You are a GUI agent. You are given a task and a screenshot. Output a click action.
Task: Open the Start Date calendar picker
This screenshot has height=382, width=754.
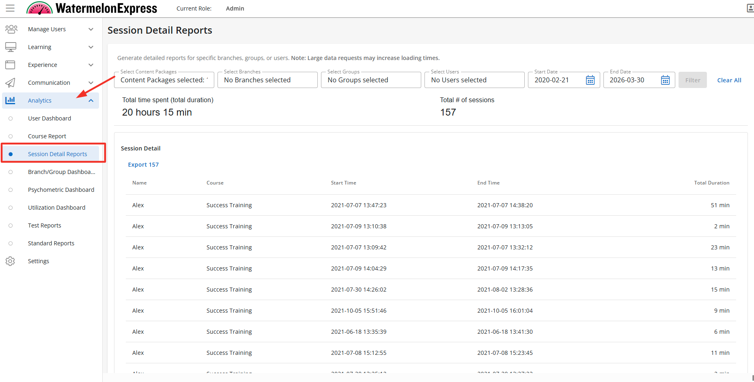[x=590, y=80]
